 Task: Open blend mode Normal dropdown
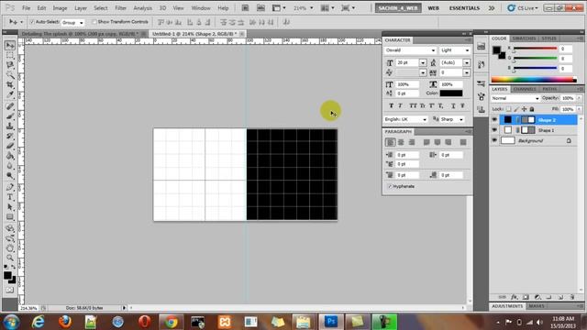click(515, 98)
